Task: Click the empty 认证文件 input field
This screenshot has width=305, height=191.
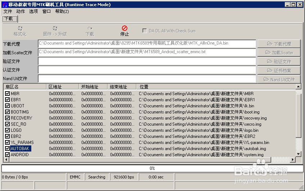Action: point(147,70)
